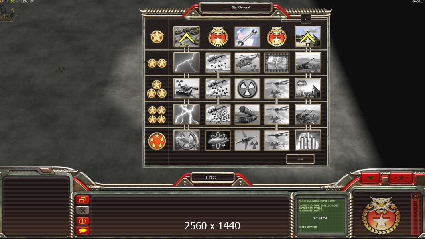Click the $ 7300 money display
Viewport: 425px width, 239px height.
point(211,178)
